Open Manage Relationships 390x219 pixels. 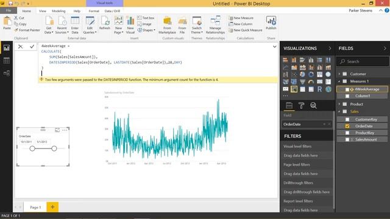(215, 25)
